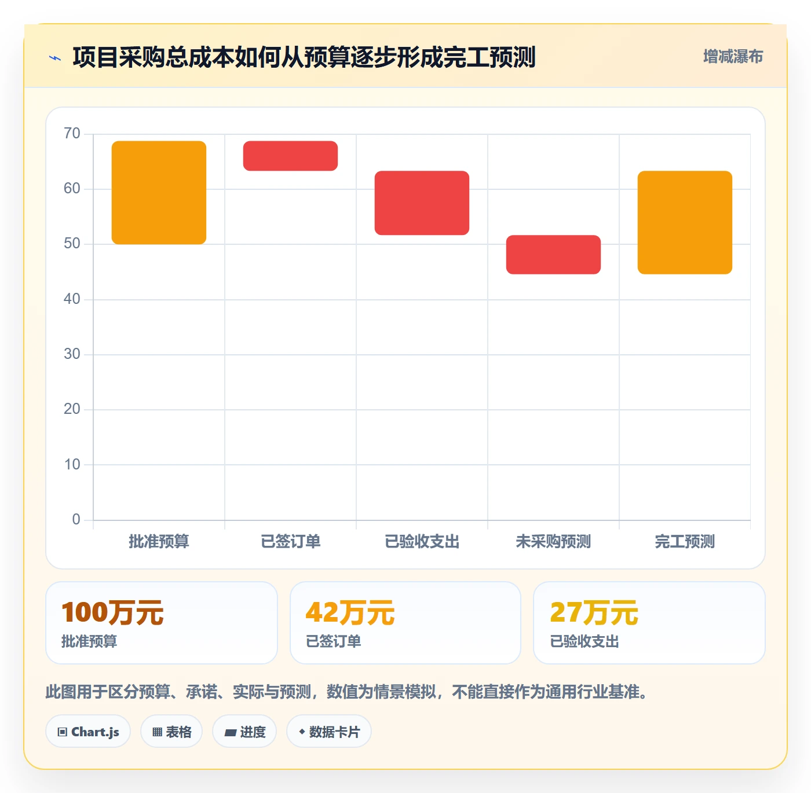Click the 数据卡片 chip

tap(329, 732)
